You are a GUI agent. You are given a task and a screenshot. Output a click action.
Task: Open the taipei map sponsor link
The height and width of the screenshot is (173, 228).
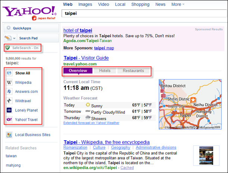pos(104,48)
